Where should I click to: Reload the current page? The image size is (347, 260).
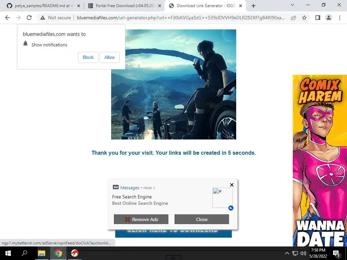click(29, 18)
